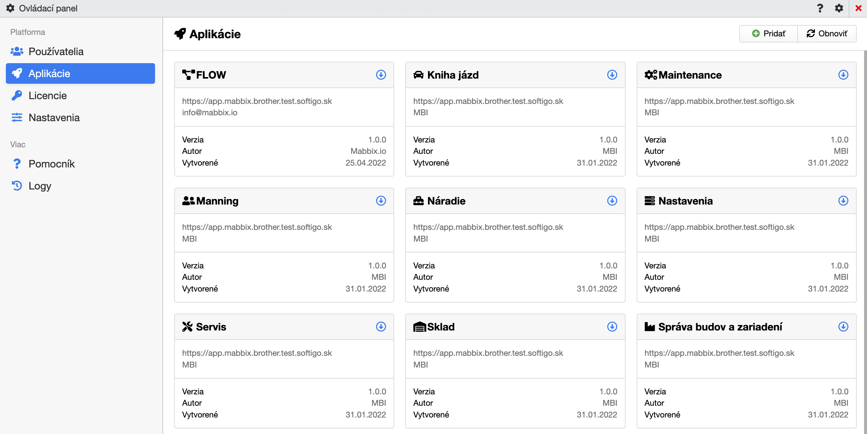Go to Pomocník in the sidebar
This screenshot has width=867, height=434.
[51, 164]
